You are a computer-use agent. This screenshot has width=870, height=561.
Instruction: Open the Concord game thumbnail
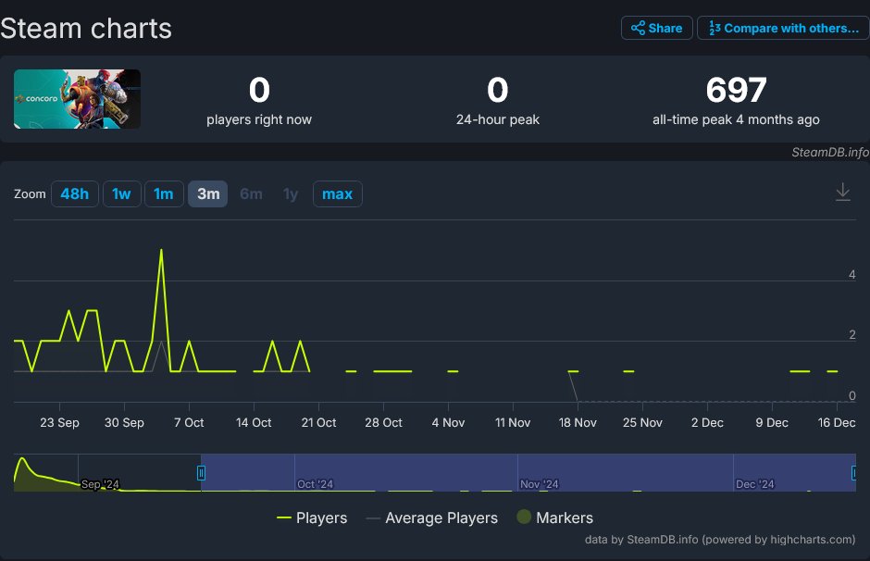77,99
